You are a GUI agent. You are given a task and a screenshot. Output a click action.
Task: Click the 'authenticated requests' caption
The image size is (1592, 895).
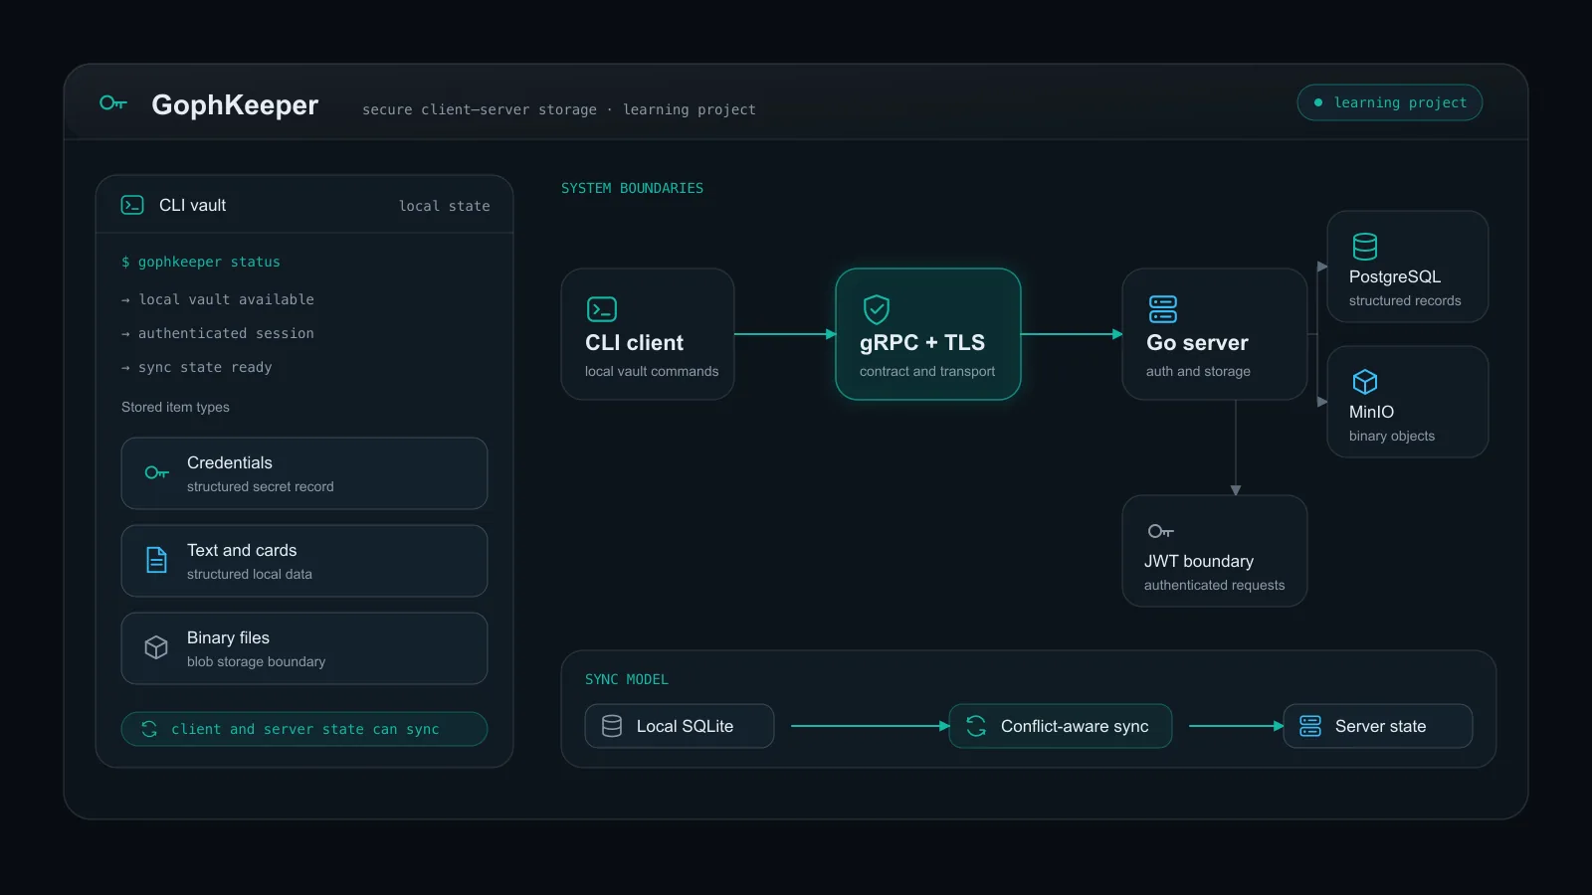[x=1214, y=585]
